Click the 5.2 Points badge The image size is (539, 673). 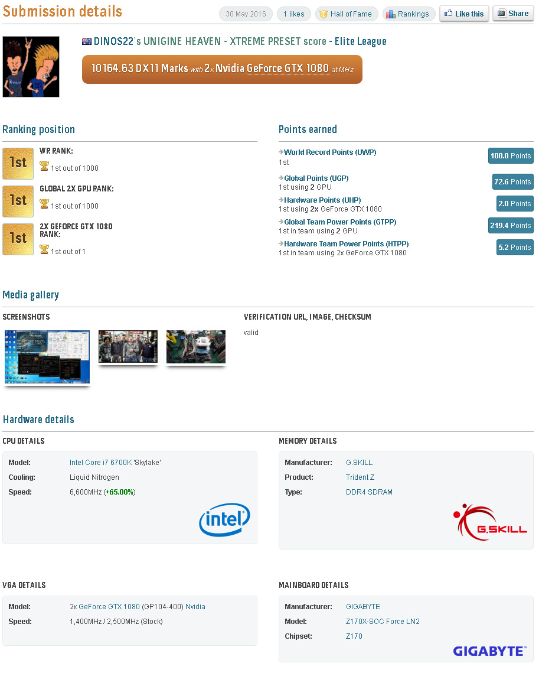click(515, 247)
